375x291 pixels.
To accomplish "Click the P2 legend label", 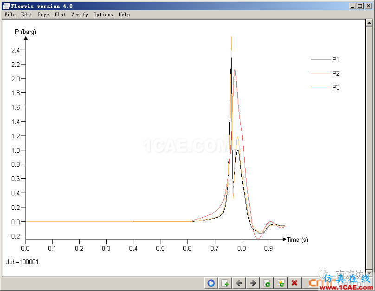I will click(x=336, y=73).
